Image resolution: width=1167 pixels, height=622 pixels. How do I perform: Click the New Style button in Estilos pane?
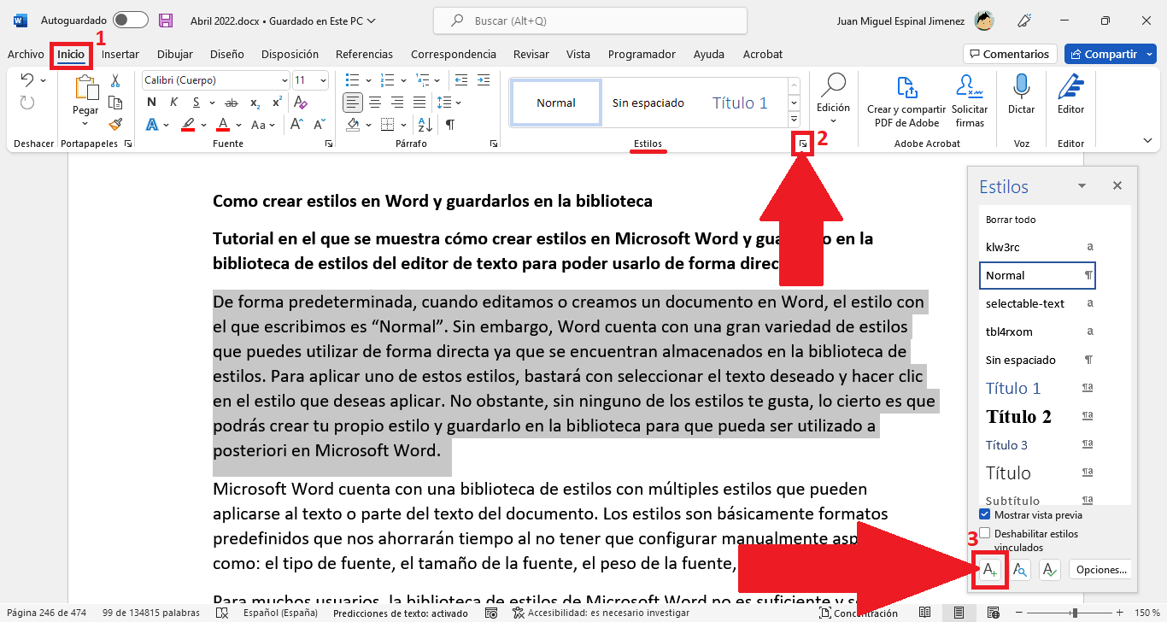(x=989, y=570)
